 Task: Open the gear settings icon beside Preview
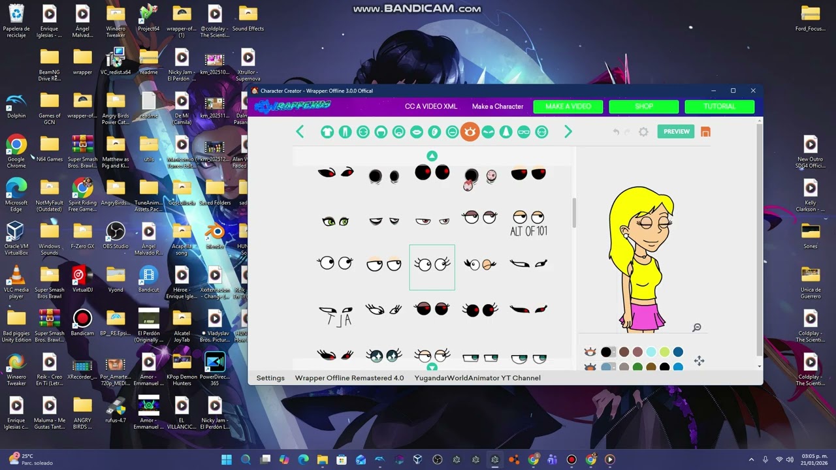(x=643, y=132)
